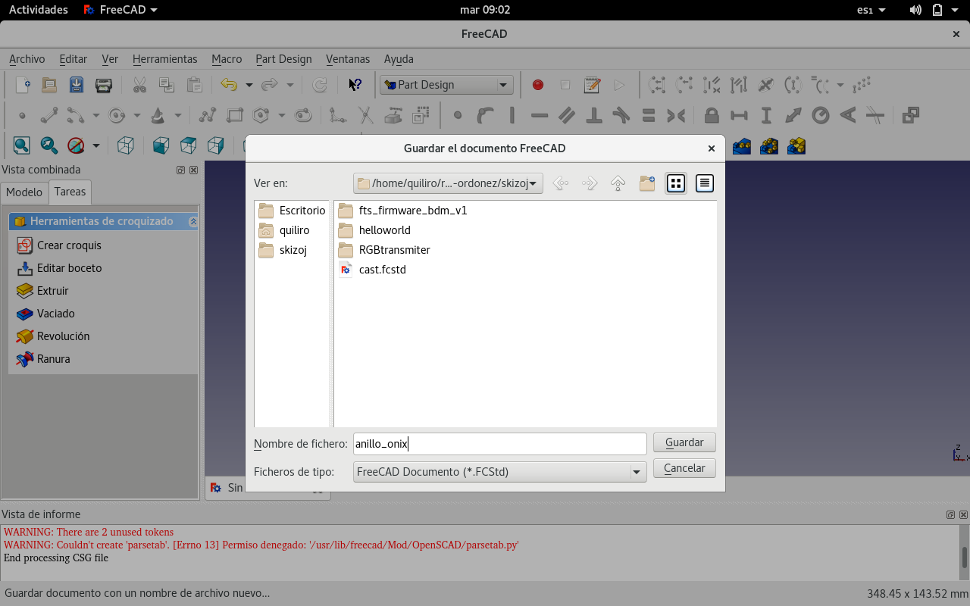Apply the lock constraint padlock icon
This screenshot has height=606, width=970.
pyautogui.click(x=711, y=116)
